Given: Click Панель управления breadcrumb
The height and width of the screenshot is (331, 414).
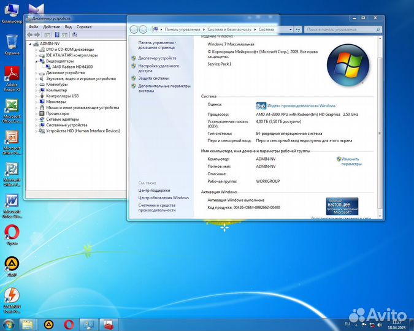Looking at the screenshot, I should pos(182,29).
